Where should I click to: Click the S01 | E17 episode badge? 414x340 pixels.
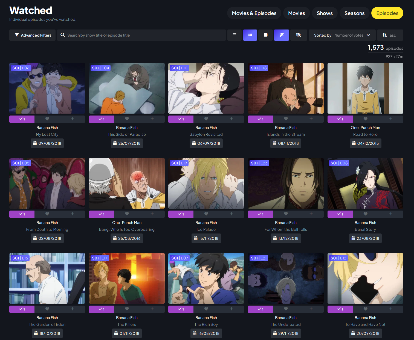[100, 258]
